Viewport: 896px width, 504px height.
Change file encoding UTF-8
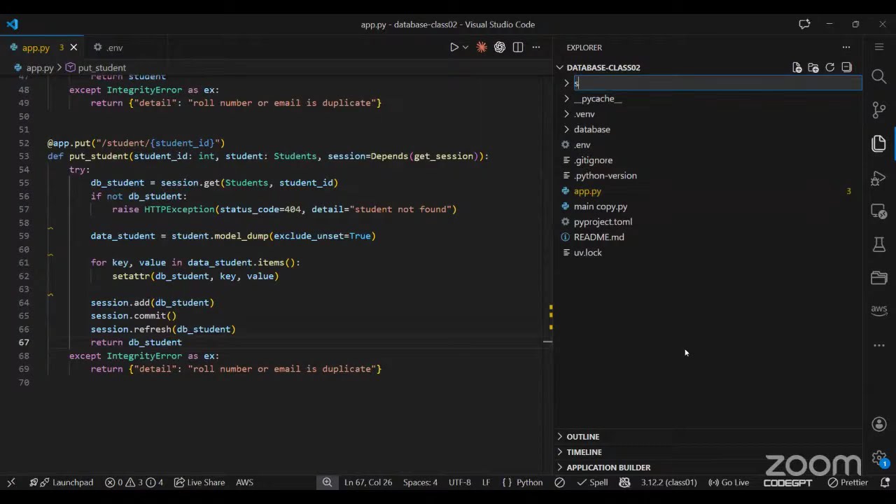tap(460, 482)
